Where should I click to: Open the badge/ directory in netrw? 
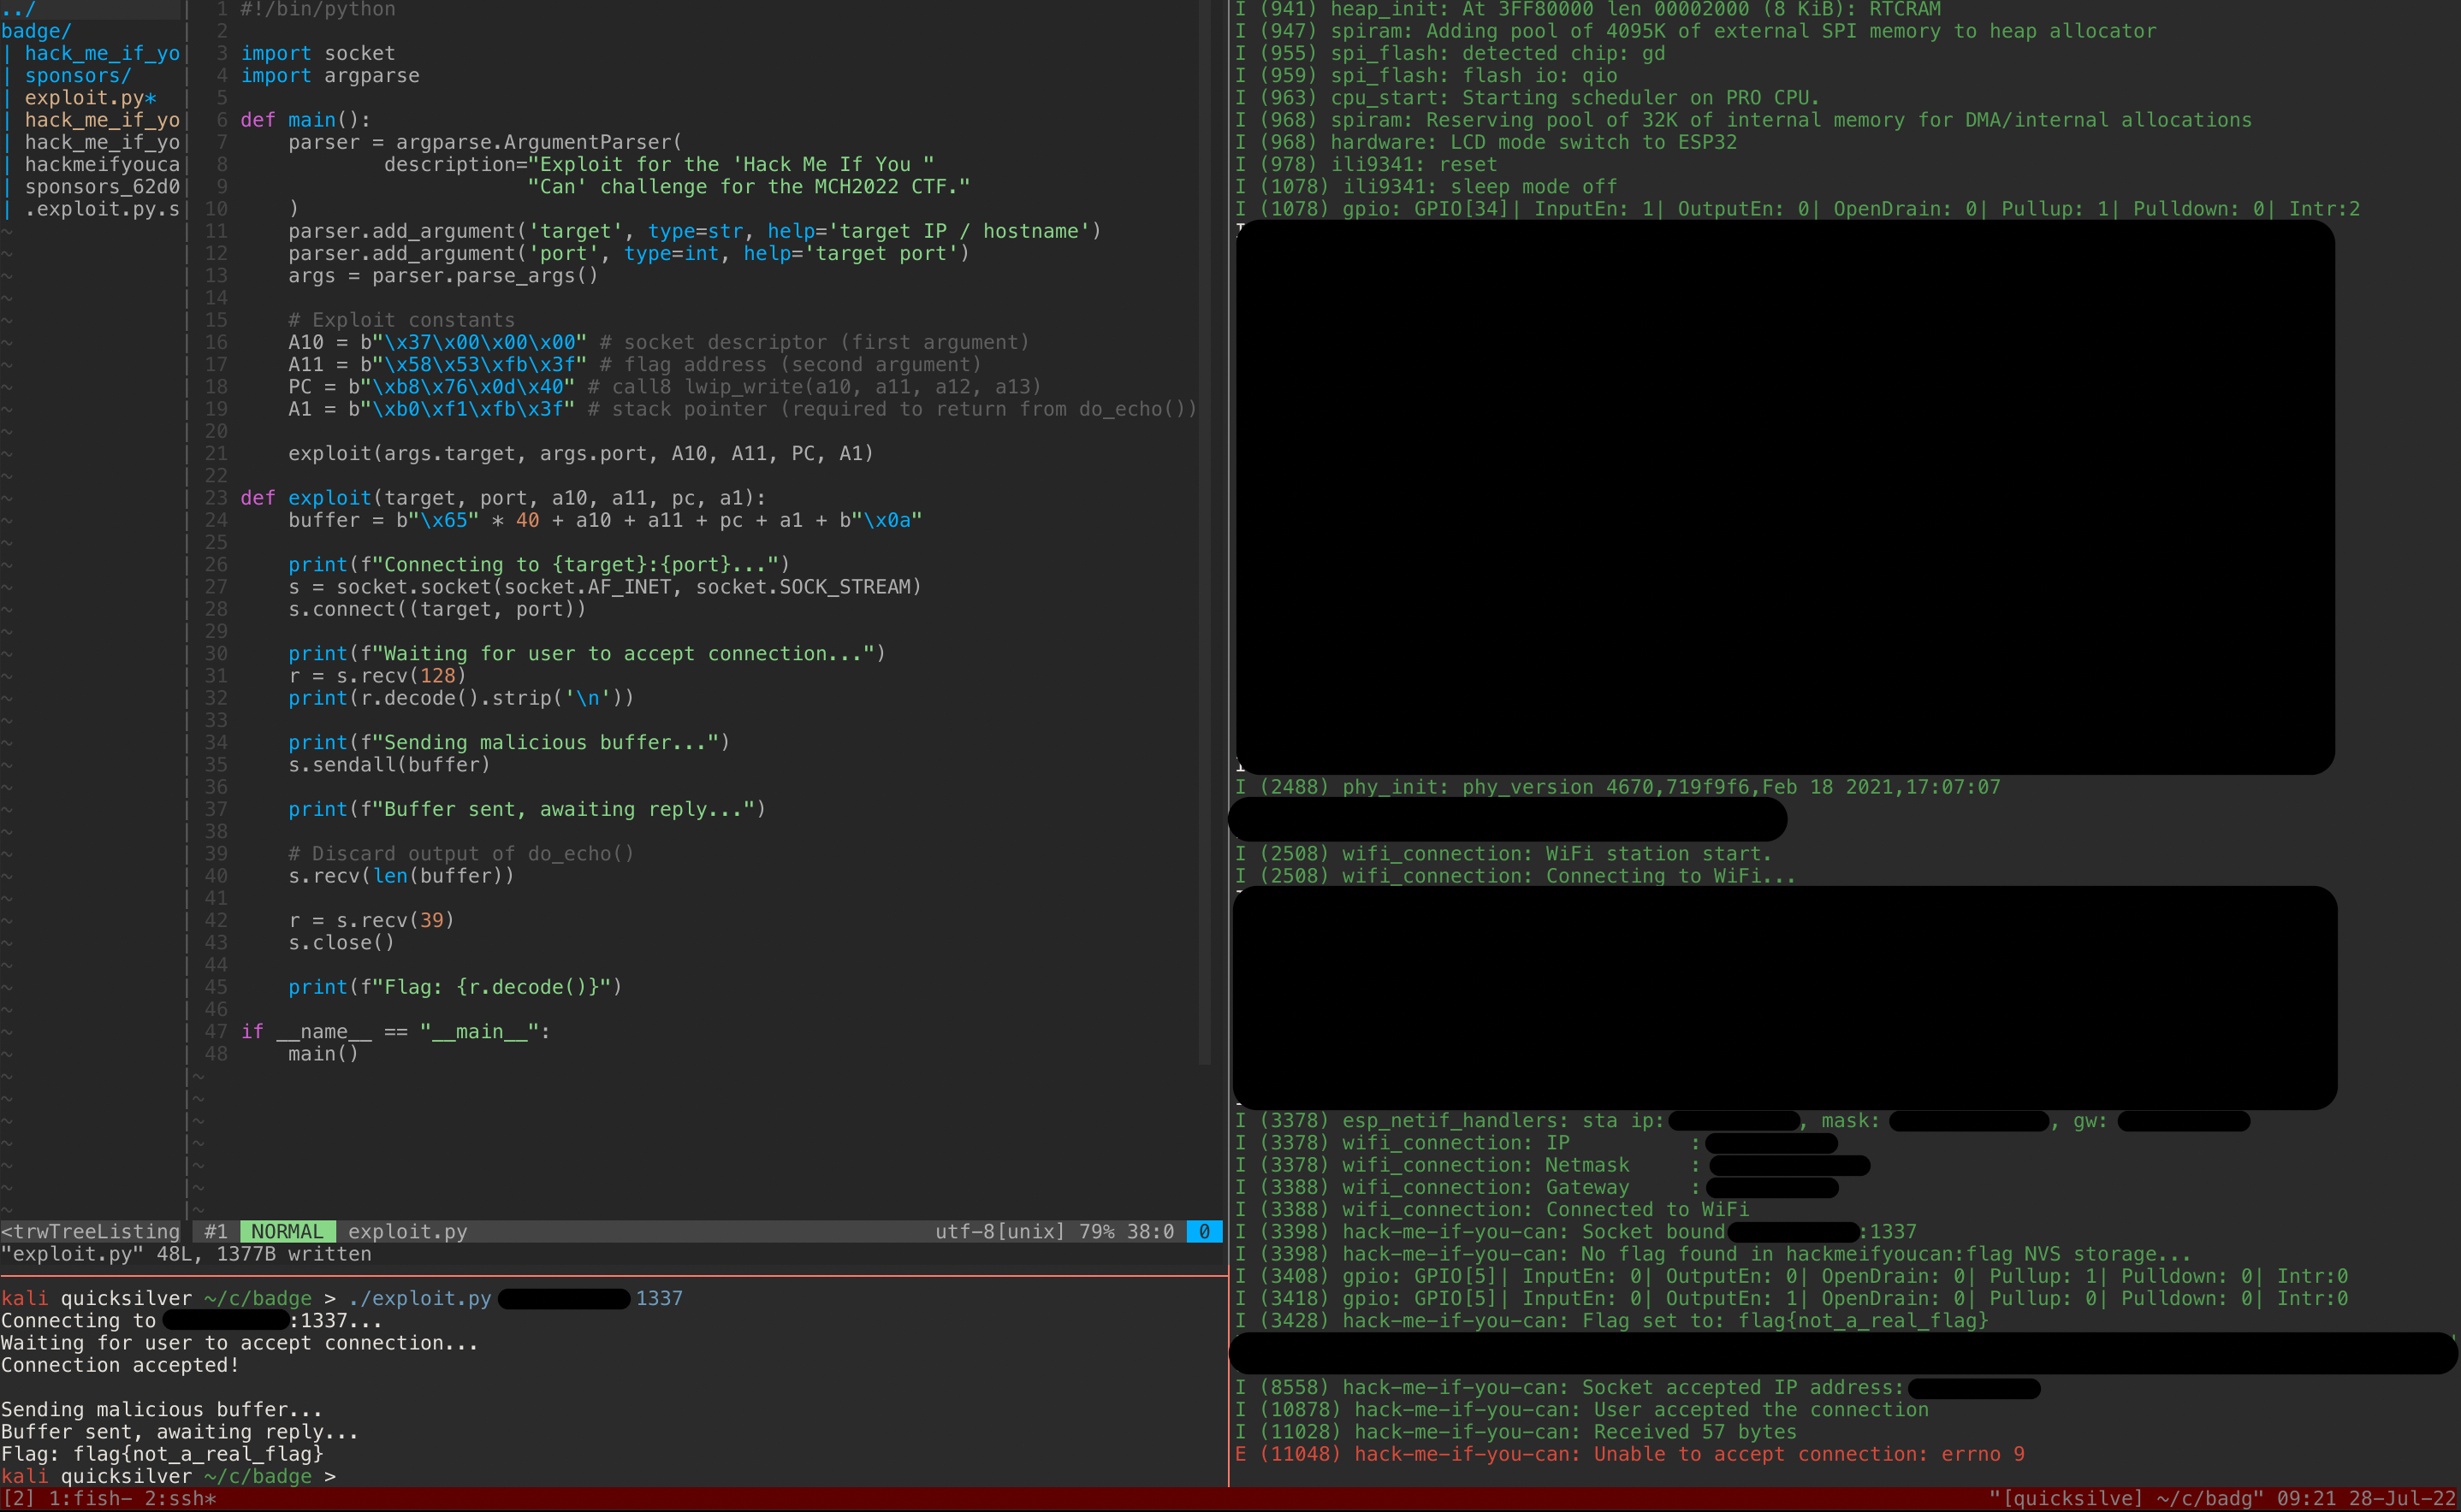coord(36,31)
